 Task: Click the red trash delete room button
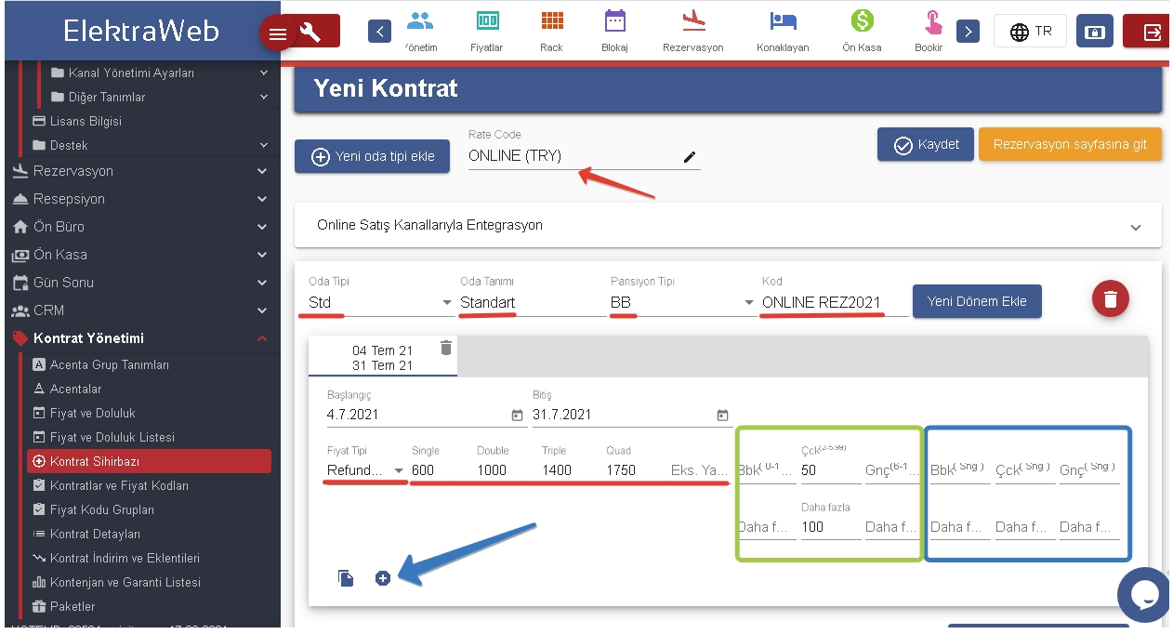[x=1110, y=299]
